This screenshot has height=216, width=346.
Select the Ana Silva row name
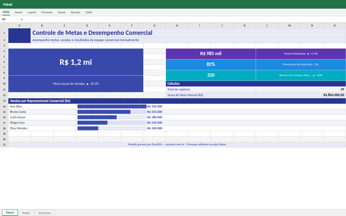42,106
